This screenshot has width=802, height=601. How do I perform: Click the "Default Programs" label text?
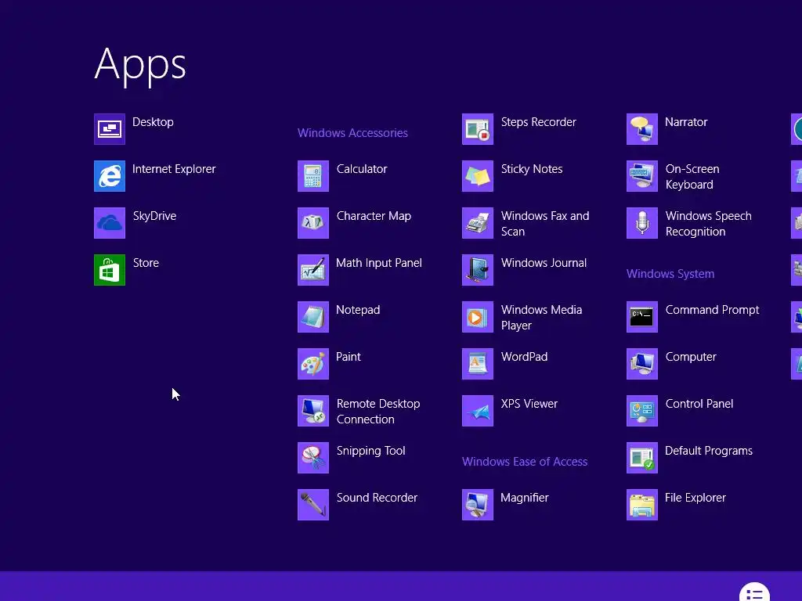[708, 452]
